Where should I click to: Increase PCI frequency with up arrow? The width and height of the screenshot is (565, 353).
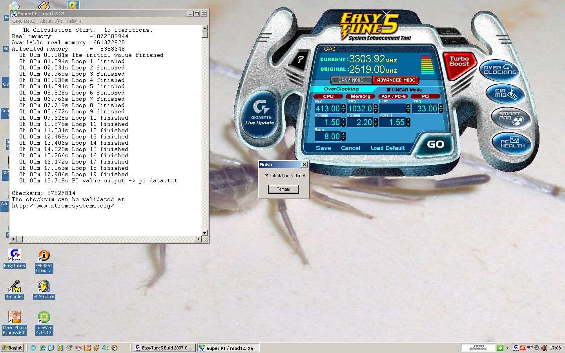pos(441,106)
